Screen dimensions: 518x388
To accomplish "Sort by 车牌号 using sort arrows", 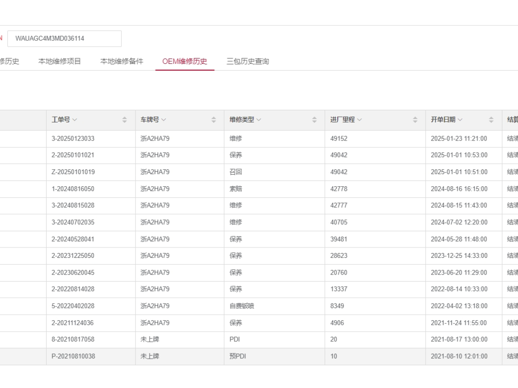I will pyautogui.click(x=214, y=120).
